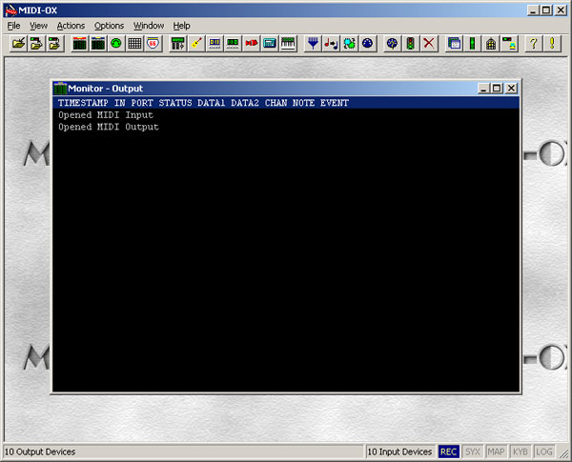Open the piano keyboard icon

point(288,44)
